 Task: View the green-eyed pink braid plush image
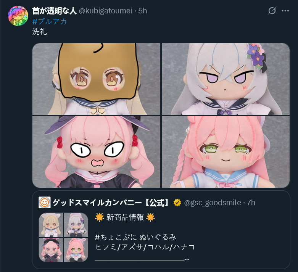226,152
